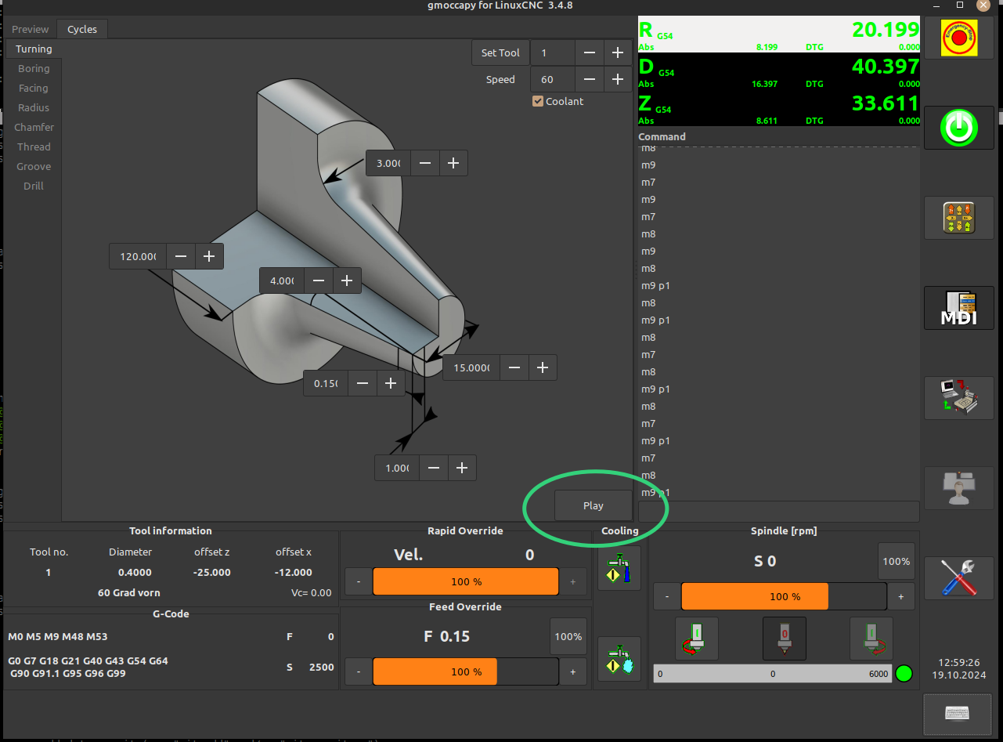Switch to Radius cycle
The width and height of the screenshot is (1003, 742).
(34, 107)
